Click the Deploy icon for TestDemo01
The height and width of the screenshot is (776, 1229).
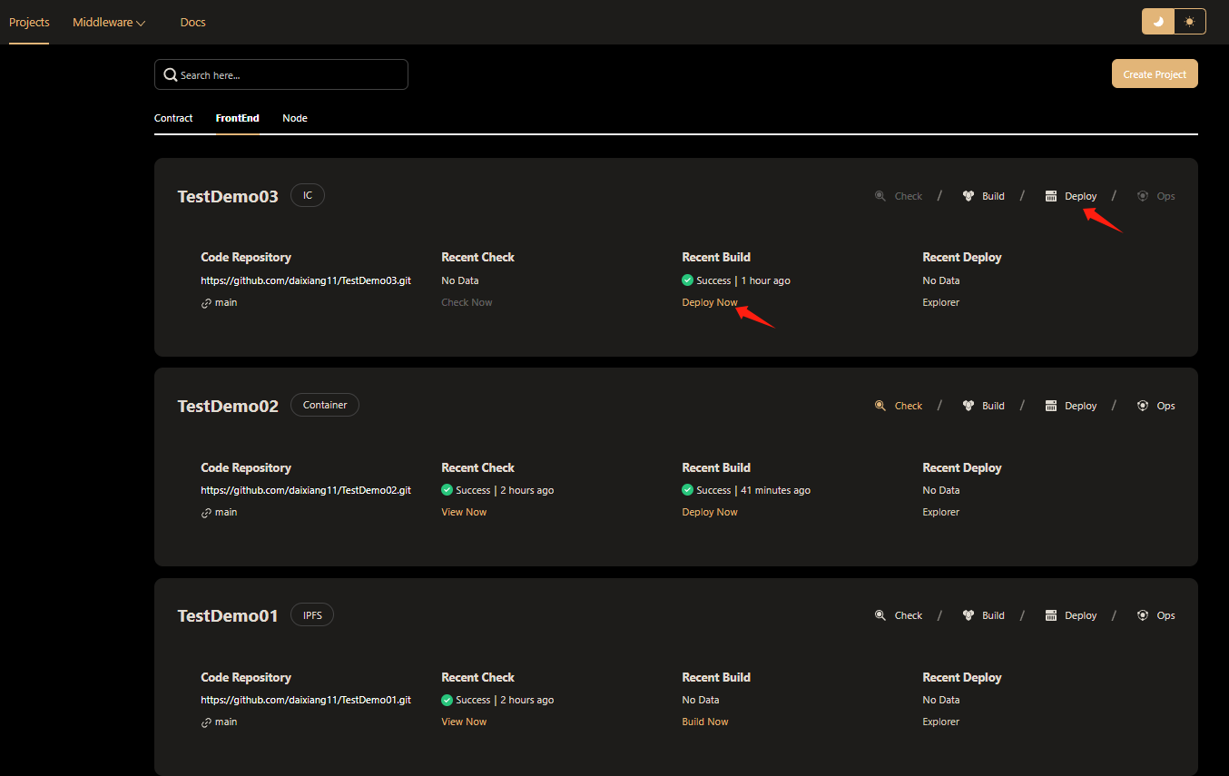(1051, 615)
